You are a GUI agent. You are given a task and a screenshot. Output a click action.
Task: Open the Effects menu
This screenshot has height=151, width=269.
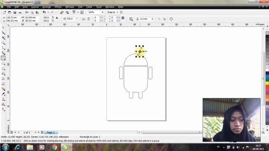[x=58, y=7]
